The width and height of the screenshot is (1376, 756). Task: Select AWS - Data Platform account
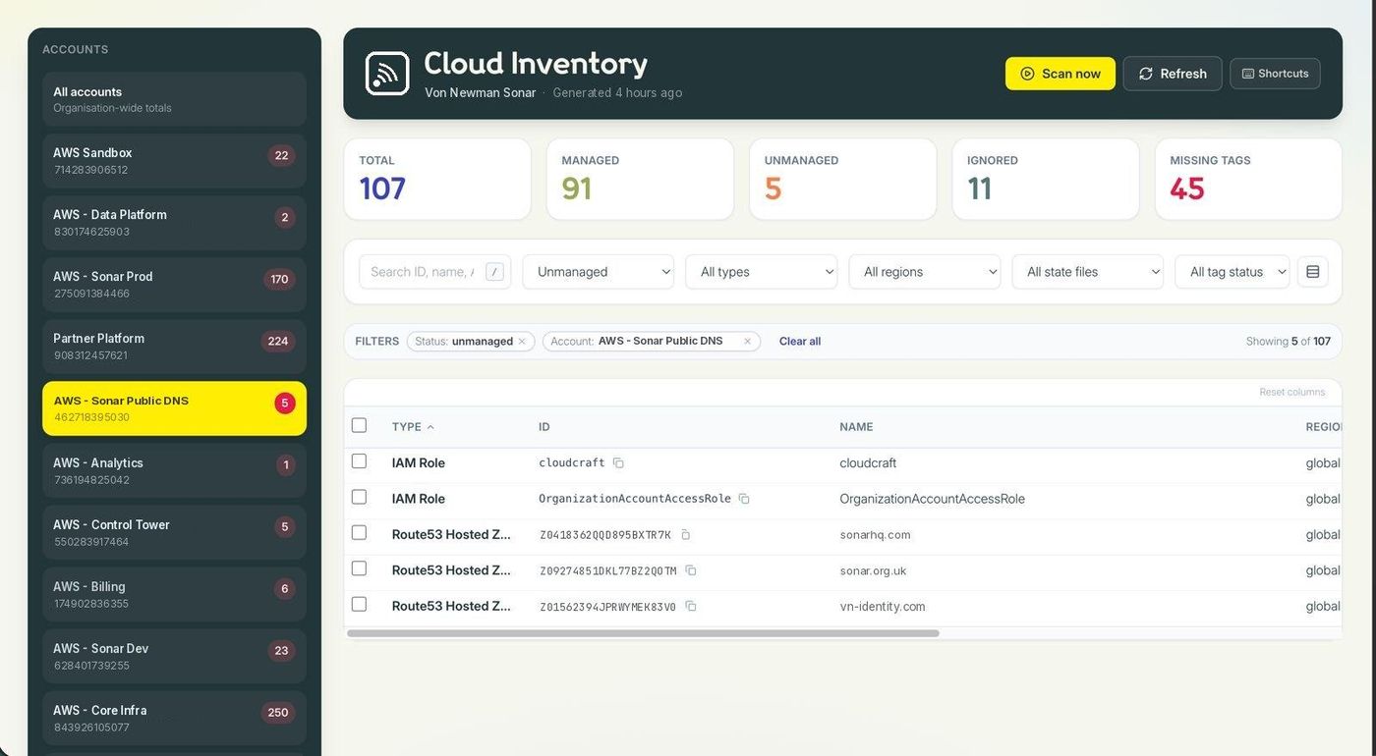[x=174, y=223]
